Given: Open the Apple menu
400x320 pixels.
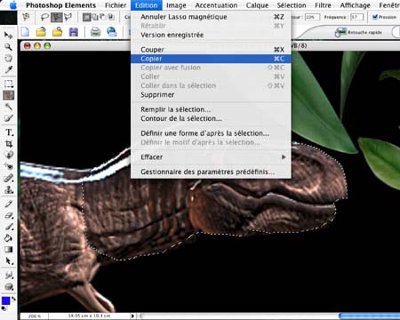Looking at the screenshot, I should (x=13, y=5).
